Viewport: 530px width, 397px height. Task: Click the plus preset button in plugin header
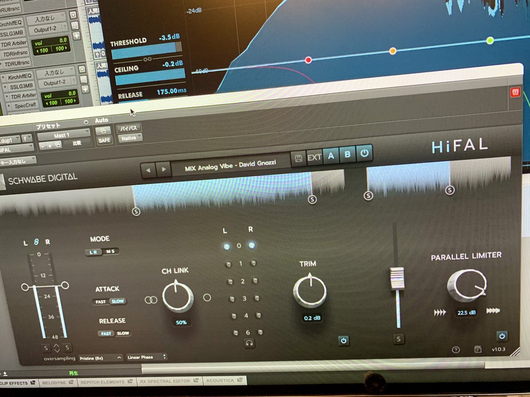click(x=50, y=145)
